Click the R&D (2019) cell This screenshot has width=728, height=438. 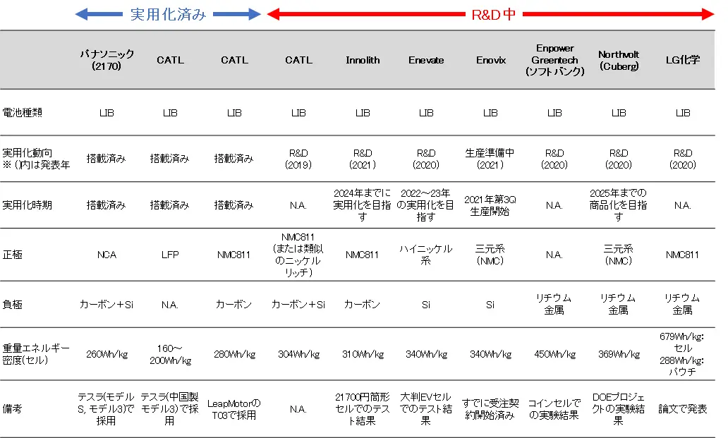[x=298, y=159]
